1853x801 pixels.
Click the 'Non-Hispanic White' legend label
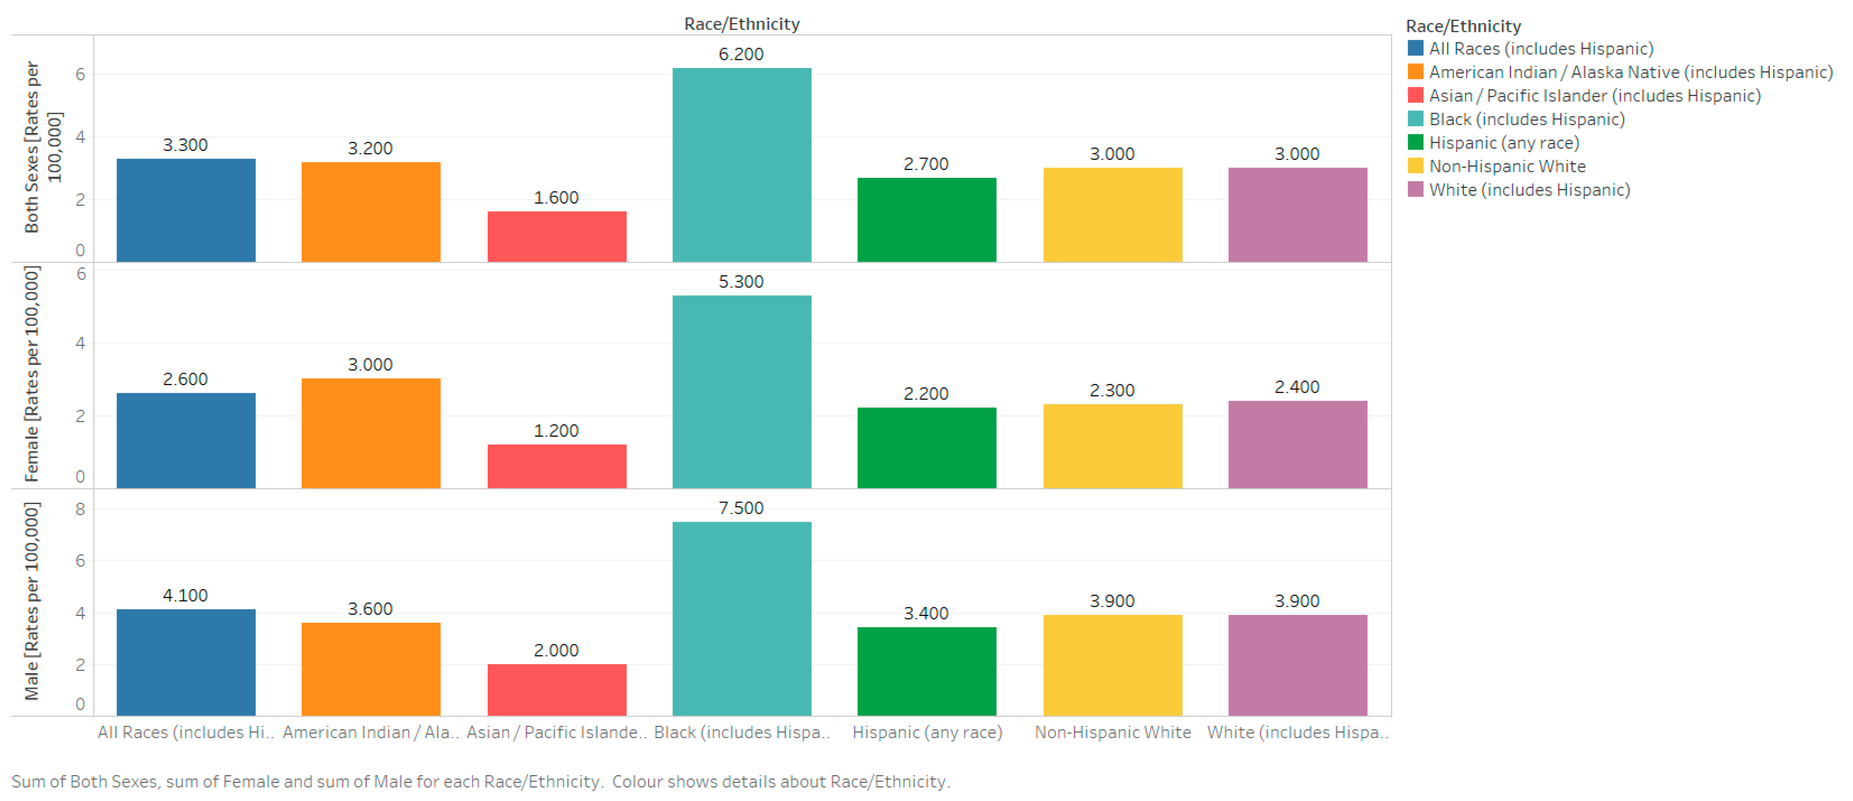[1507, 166]
